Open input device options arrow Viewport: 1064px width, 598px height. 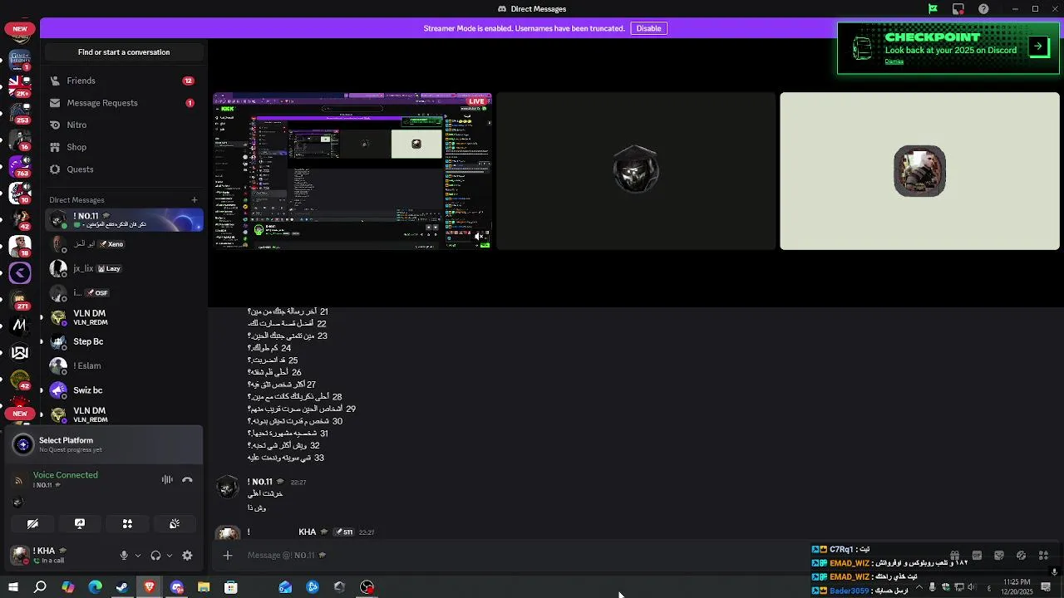(x=138, y=556)
